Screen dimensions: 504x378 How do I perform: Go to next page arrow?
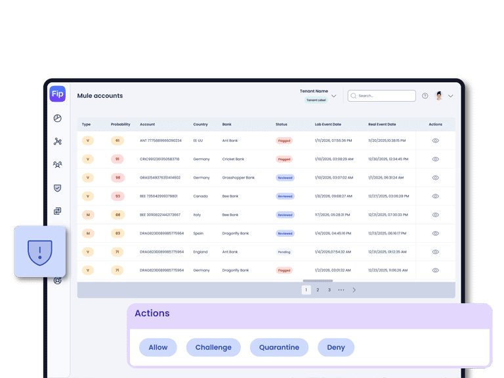pos(354,290)
